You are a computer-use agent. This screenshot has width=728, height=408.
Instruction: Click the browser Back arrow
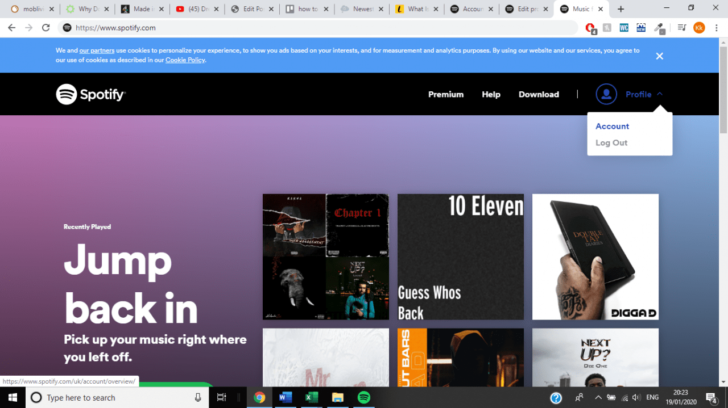(x=12, y=27)
